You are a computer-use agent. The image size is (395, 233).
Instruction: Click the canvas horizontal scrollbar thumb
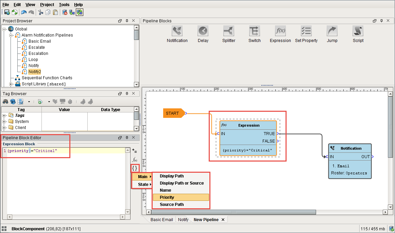pyautogui.click(x=234, y=212)
